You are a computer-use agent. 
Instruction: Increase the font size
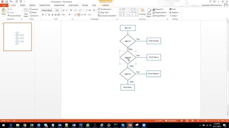(64, 10)
